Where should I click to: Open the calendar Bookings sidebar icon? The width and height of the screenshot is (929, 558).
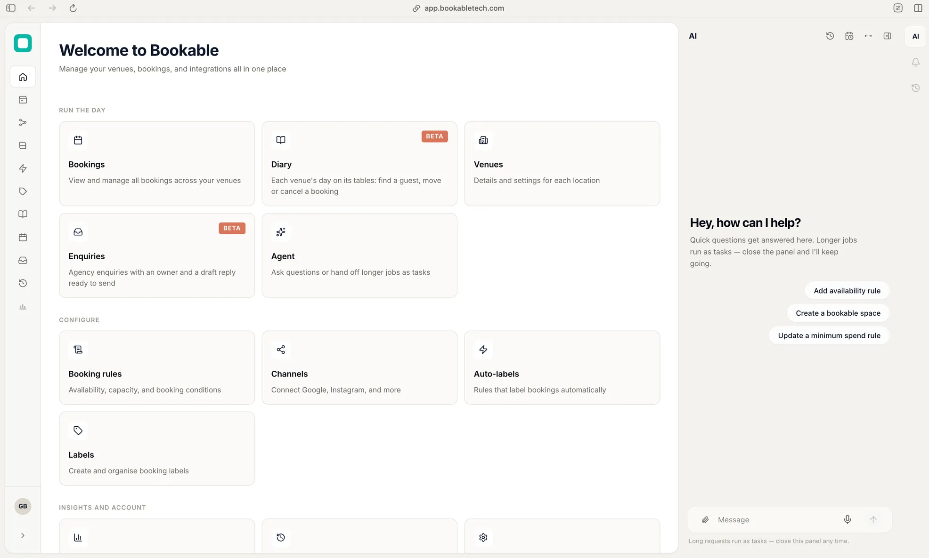23,237
